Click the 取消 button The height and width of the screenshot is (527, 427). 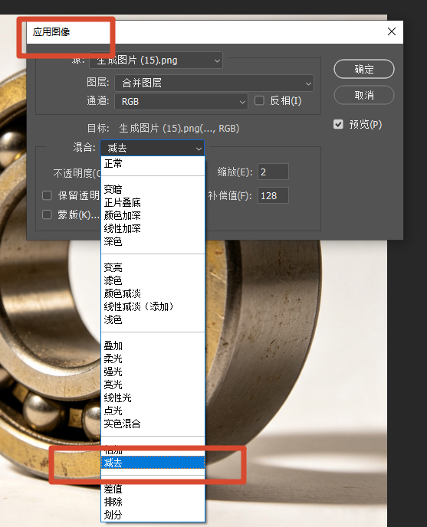pos(363,95)
